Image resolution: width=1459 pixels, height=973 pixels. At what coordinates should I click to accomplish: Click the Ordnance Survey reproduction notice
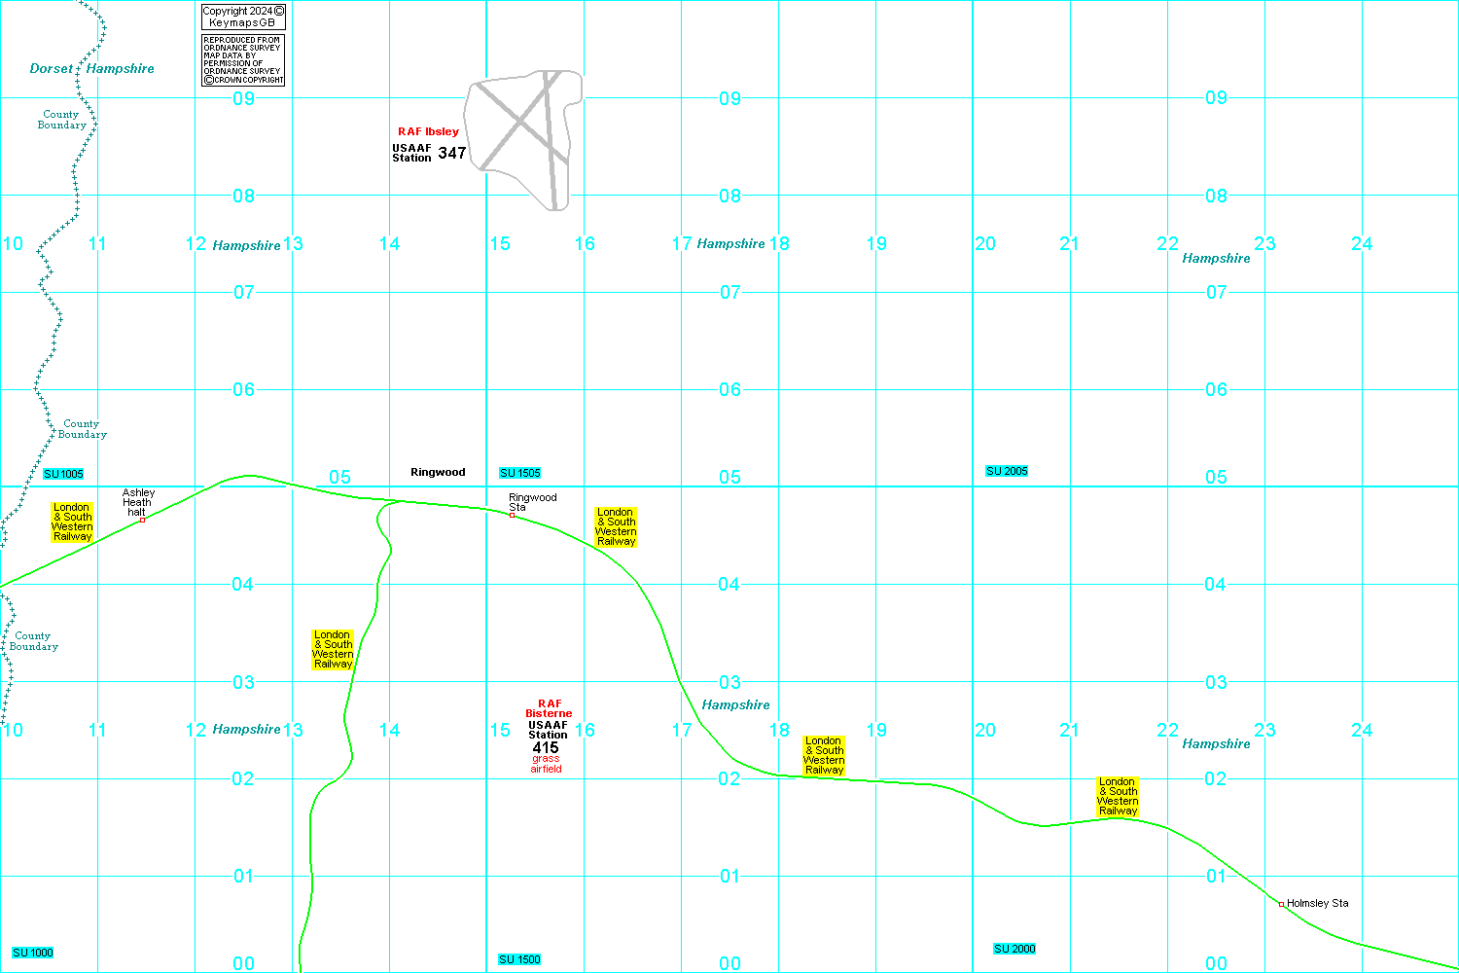click(x=243, y=60)
